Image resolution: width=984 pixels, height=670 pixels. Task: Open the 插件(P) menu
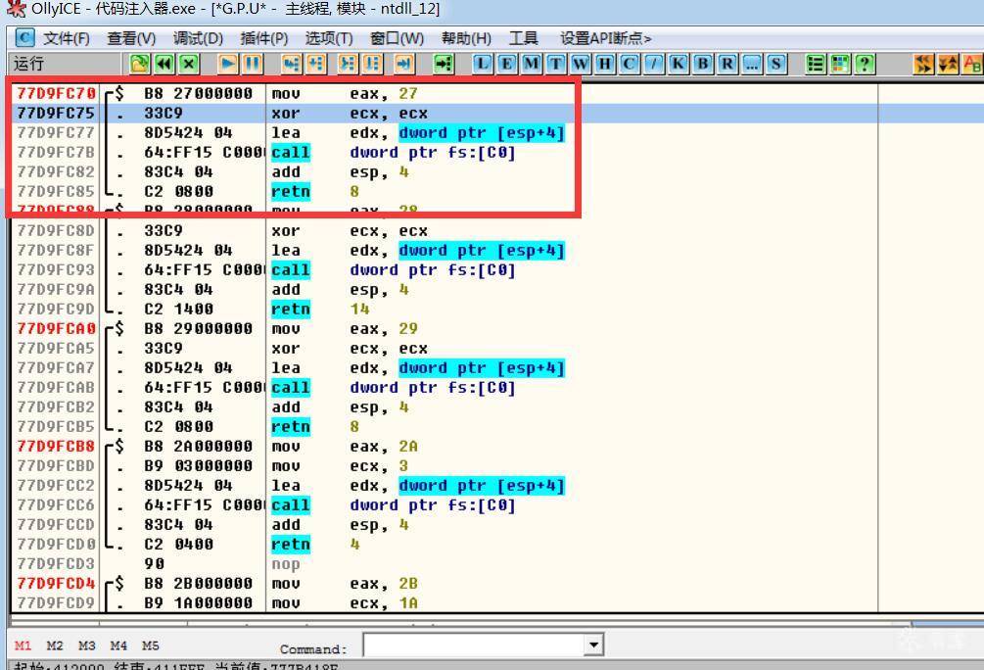tap(264, 38)
